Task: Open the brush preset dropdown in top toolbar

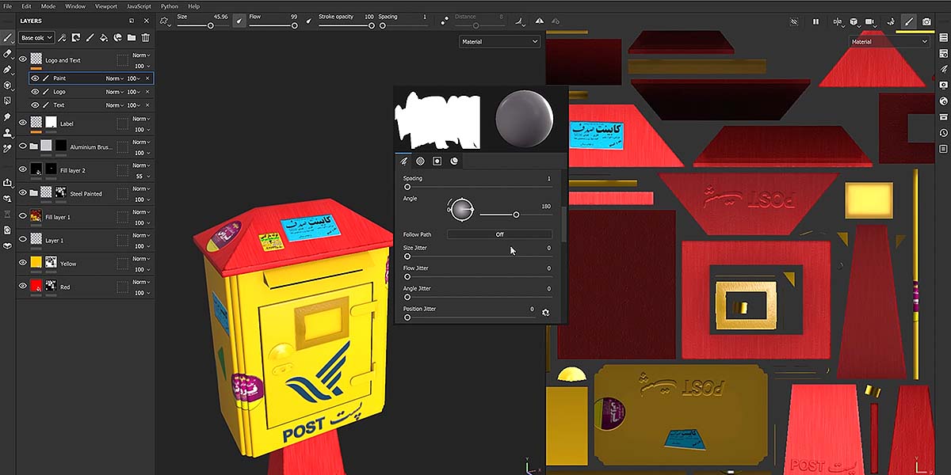Action: click(x=166, y=21)
